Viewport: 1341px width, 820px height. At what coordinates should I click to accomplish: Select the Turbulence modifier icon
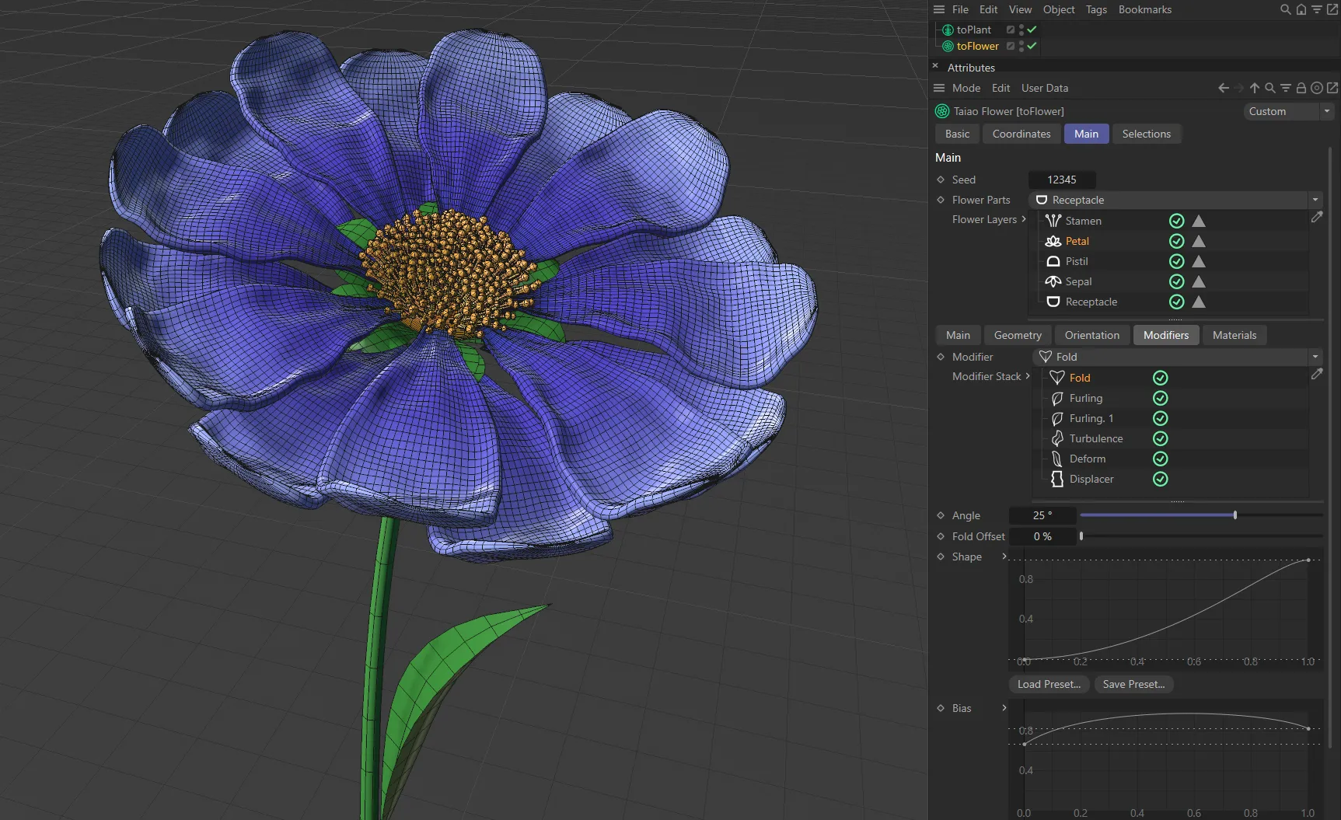(x=1057, y=438)
